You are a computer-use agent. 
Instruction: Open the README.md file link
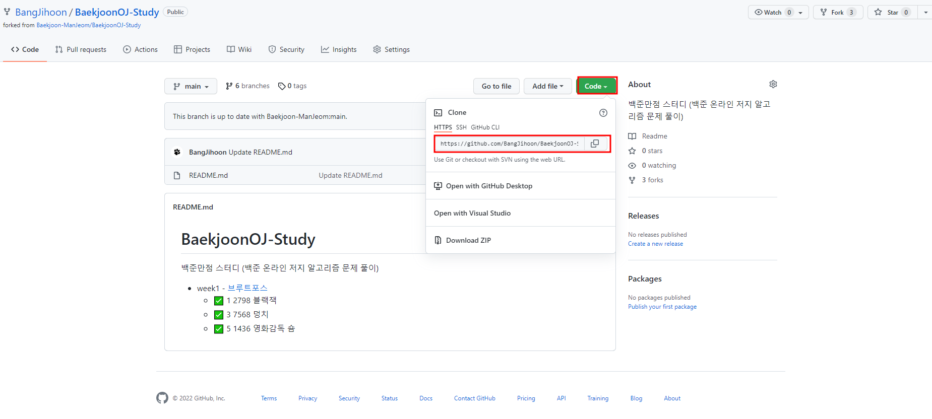[x=208, y=175]
